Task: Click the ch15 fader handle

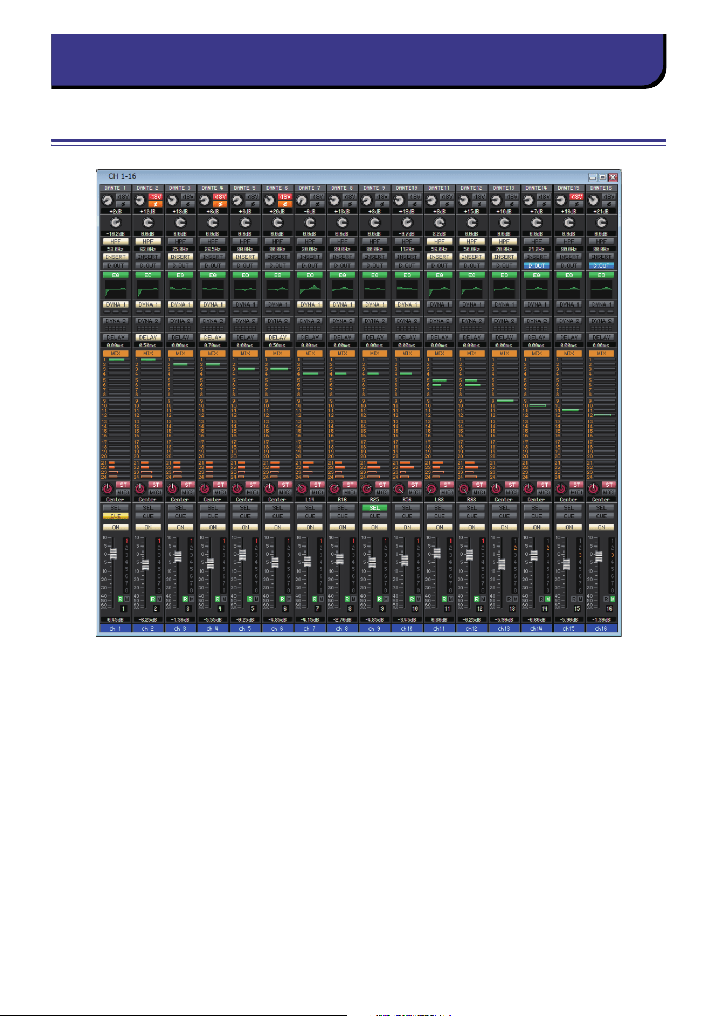Action: pyautogui.click(x=567, y=564)
